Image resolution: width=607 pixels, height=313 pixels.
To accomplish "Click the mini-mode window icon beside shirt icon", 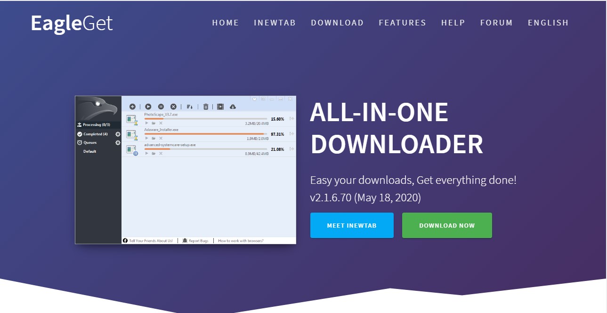I will [x=263, y=99].
